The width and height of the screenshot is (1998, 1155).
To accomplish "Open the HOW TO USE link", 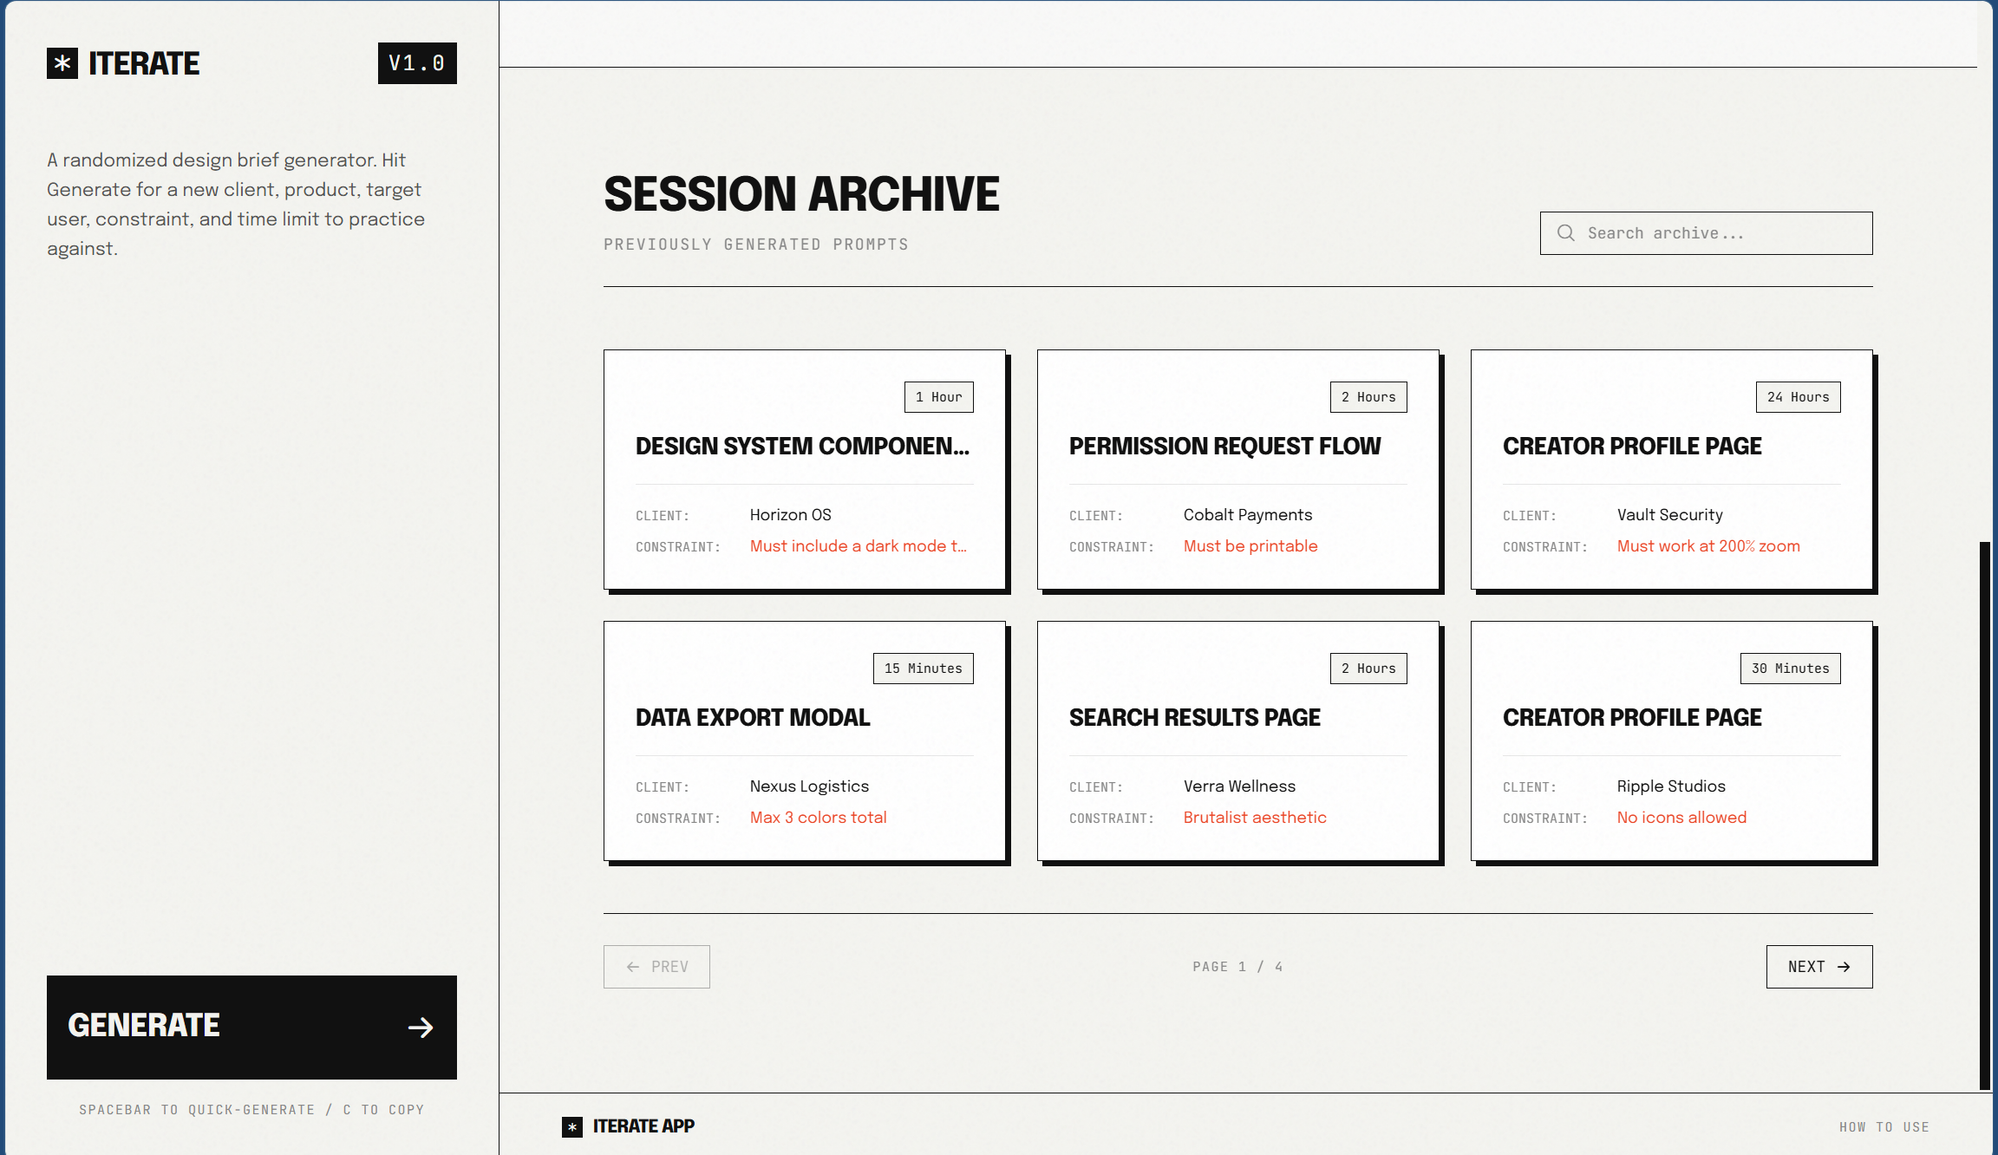I will coord(1884,1126).
